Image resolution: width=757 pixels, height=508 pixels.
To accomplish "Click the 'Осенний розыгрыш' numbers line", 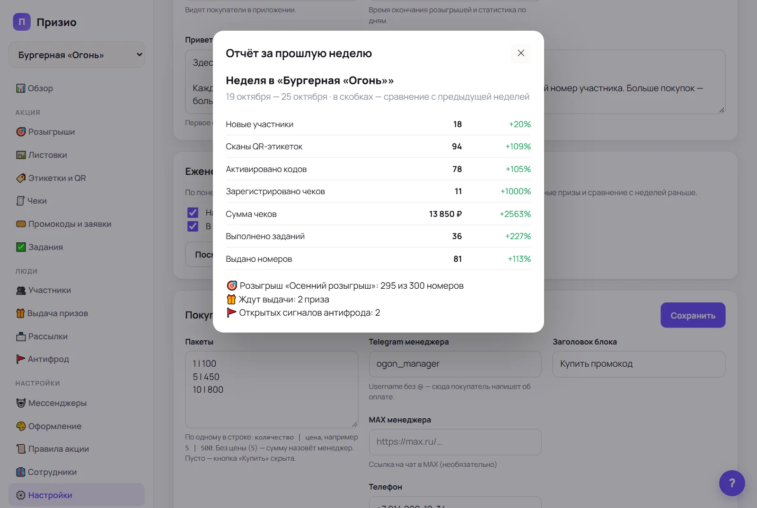I will tap(345, 286).
